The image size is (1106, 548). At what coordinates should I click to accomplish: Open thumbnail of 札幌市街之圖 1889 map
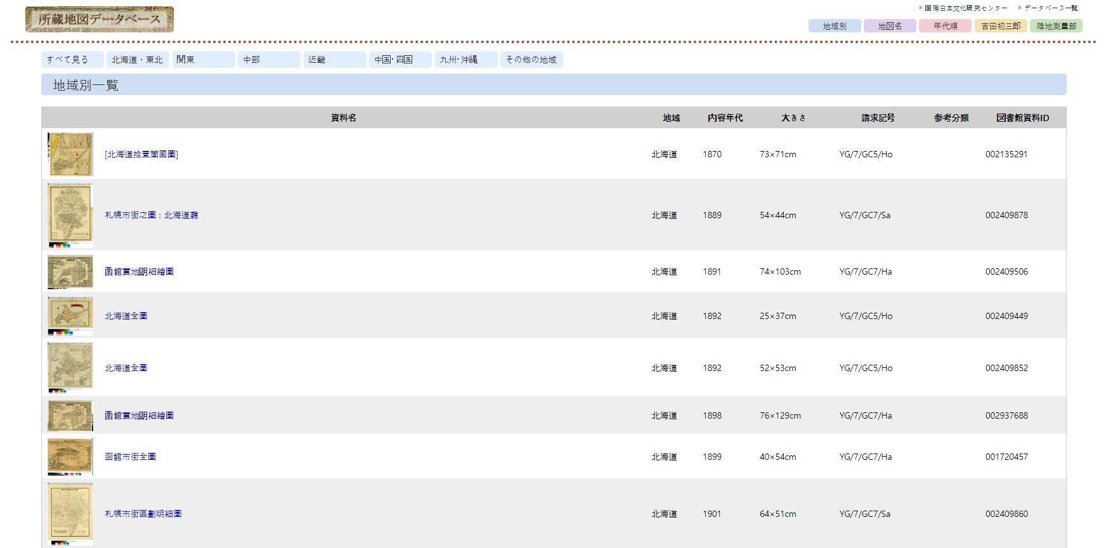point(70,215)
